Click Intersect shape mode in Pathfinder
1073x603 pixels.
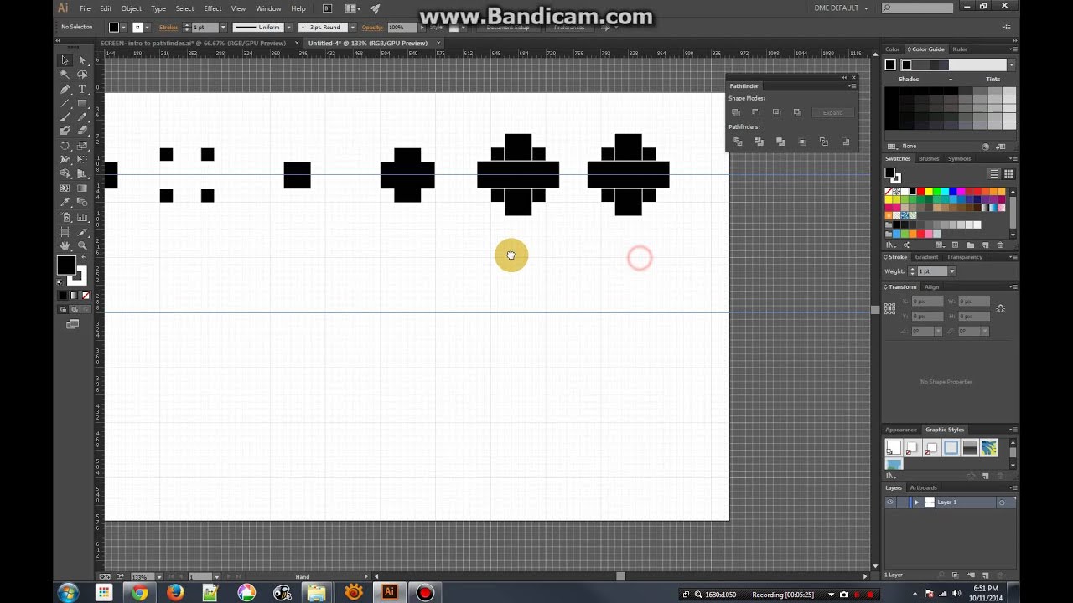776,112
